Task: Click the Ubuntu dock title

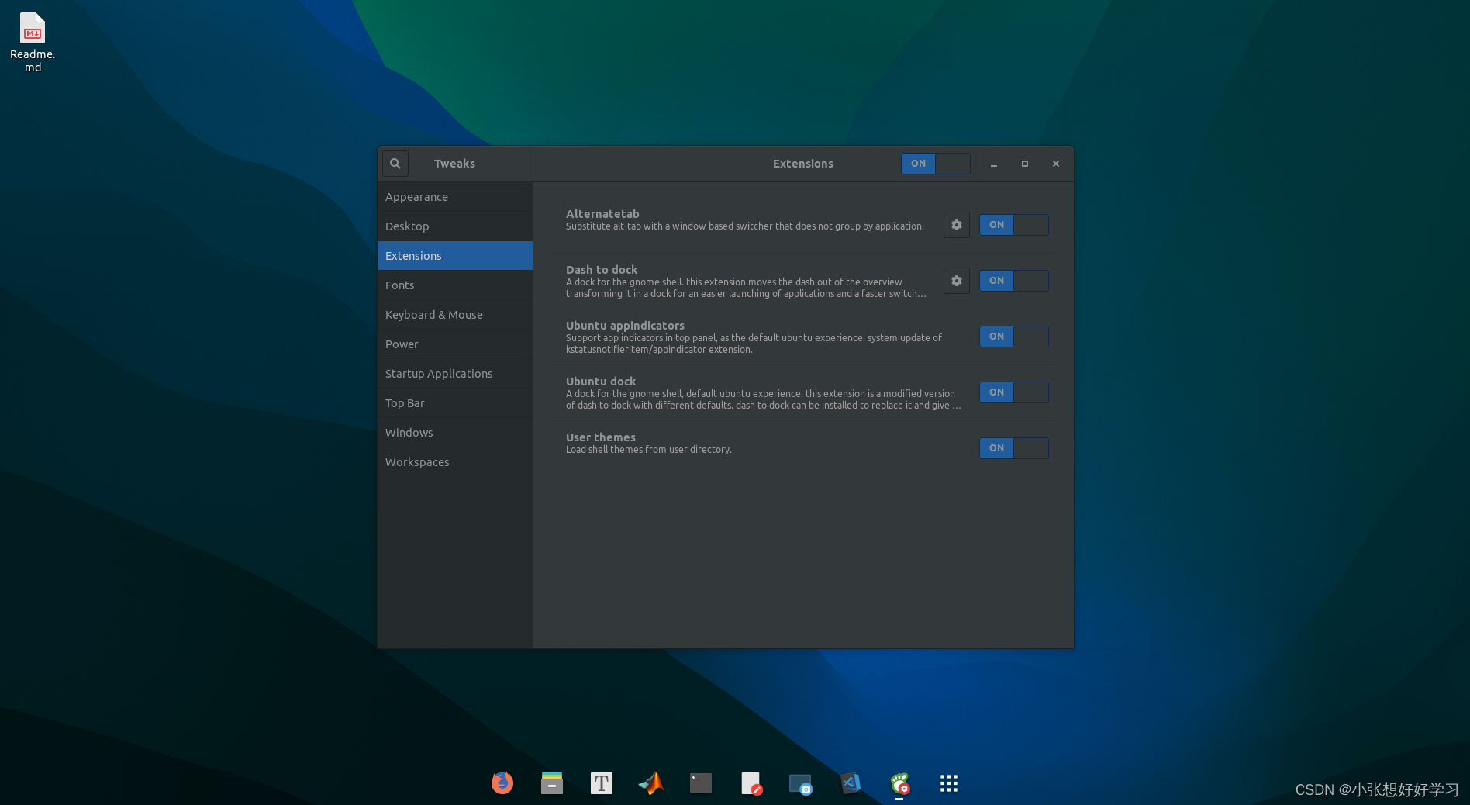Action: point(601,382)
